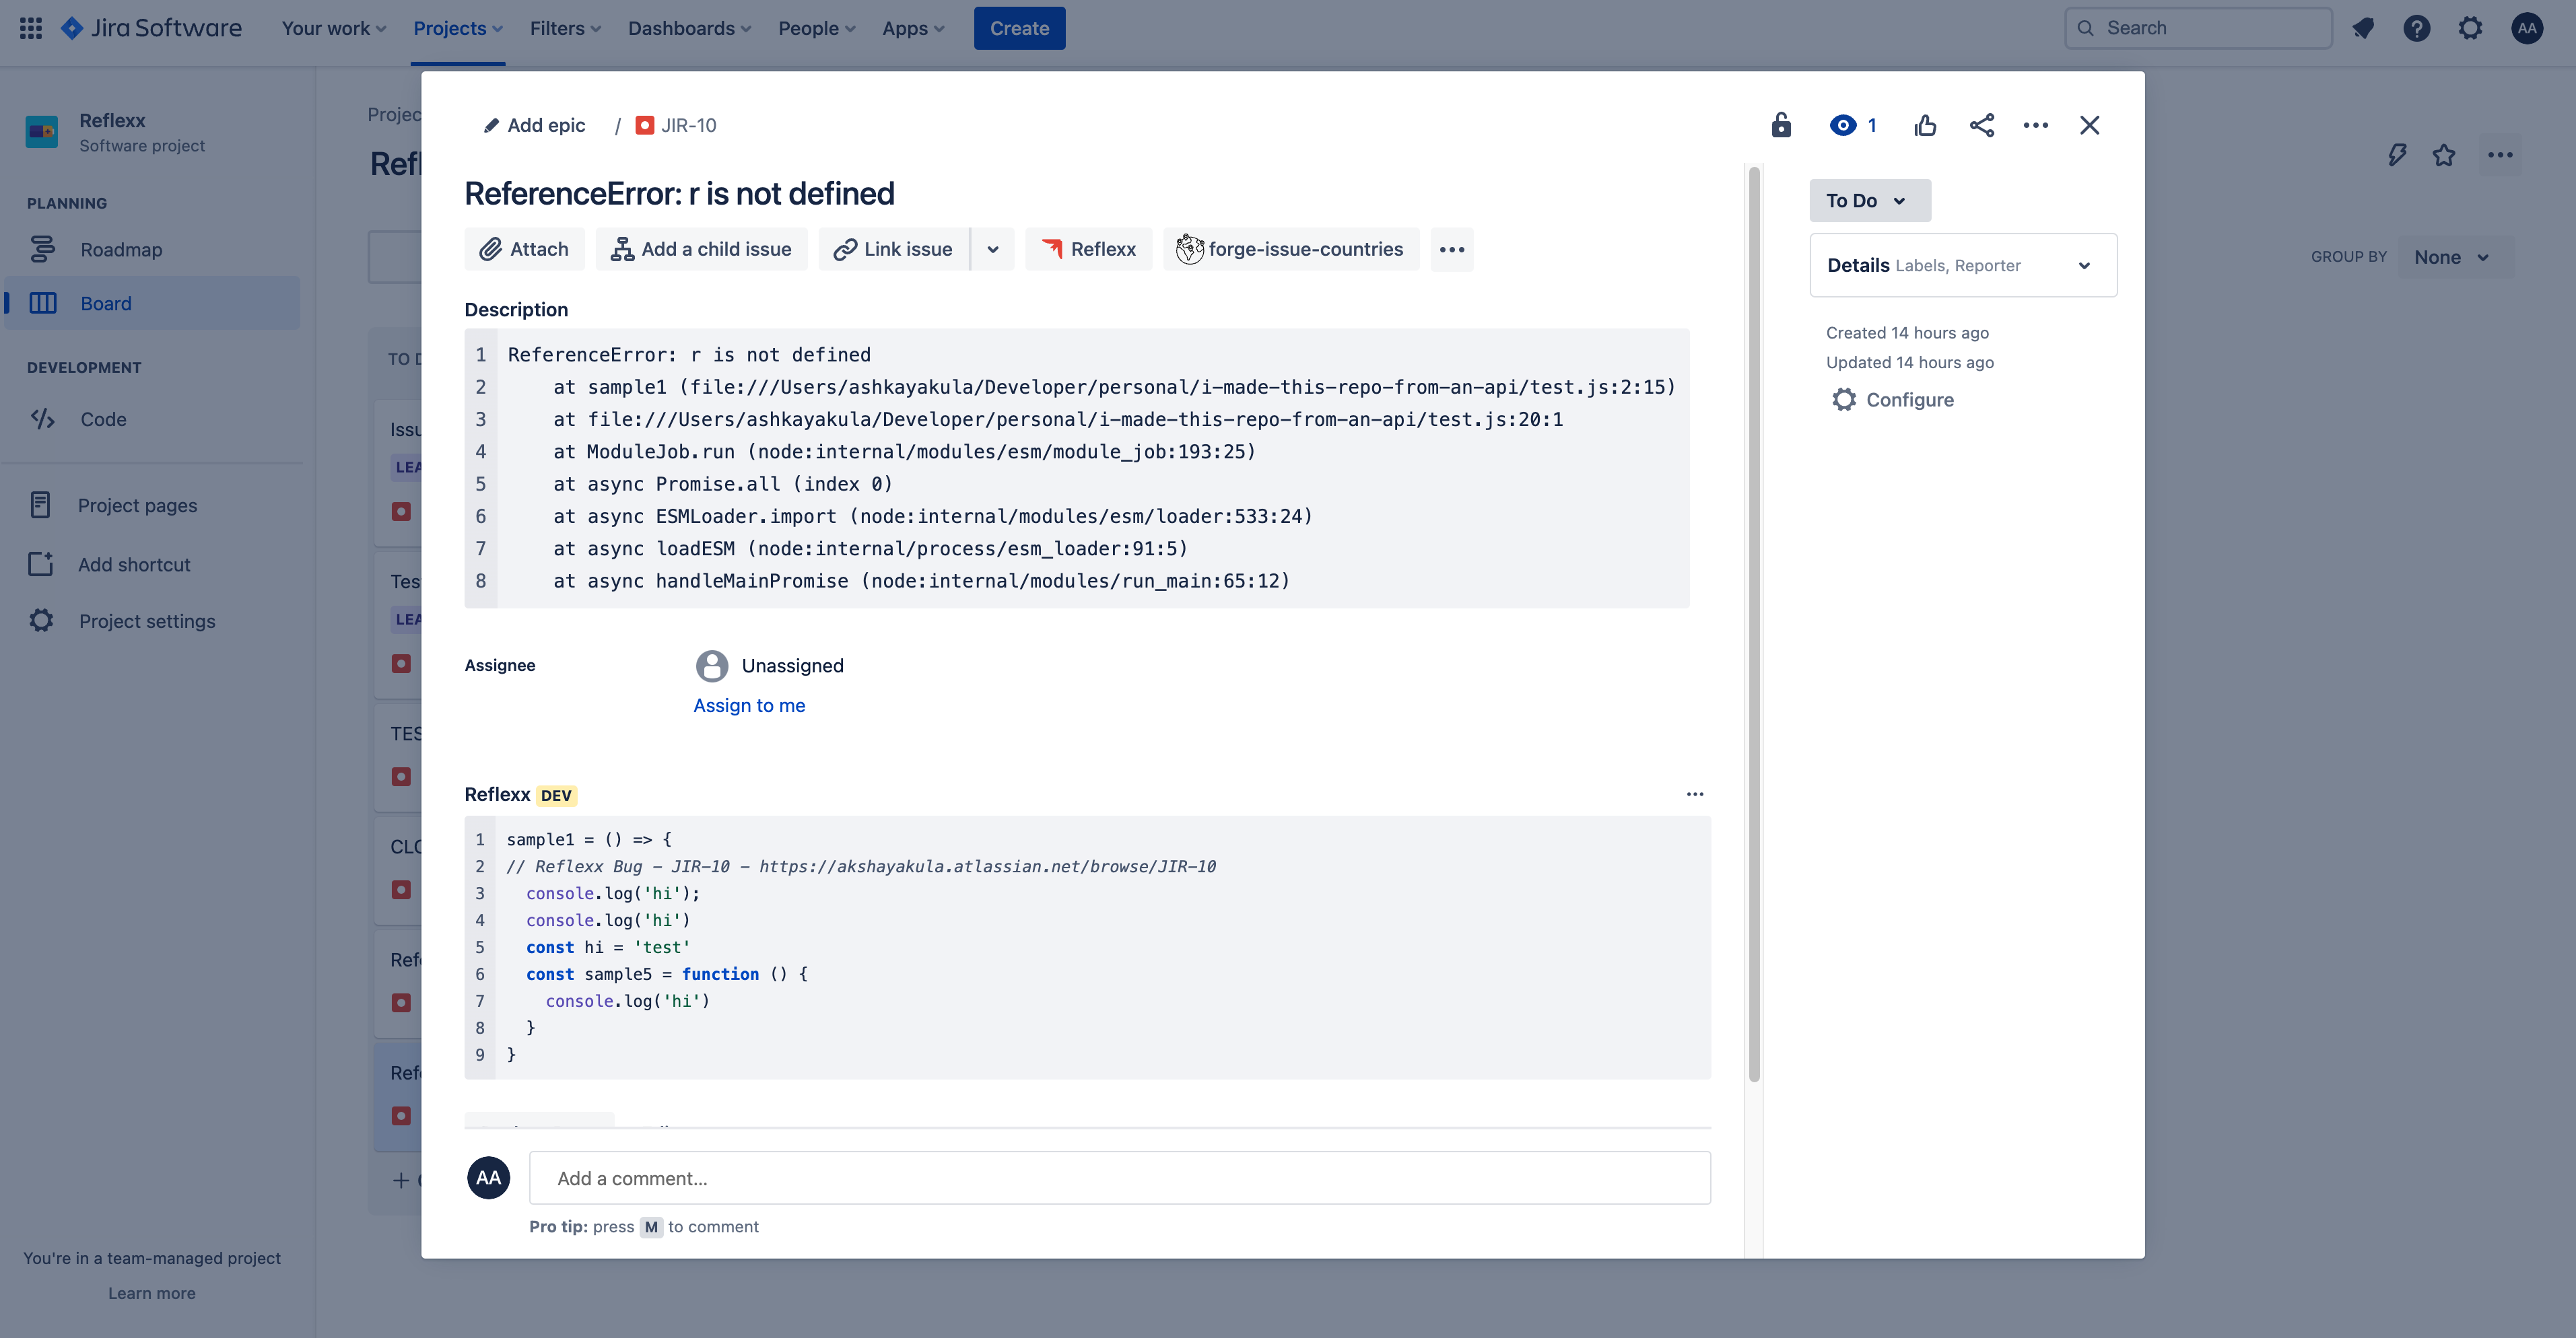Open the To Do status dropdown
Viewport: 2576px width, 1338px height.
(x=1870, y=201)
